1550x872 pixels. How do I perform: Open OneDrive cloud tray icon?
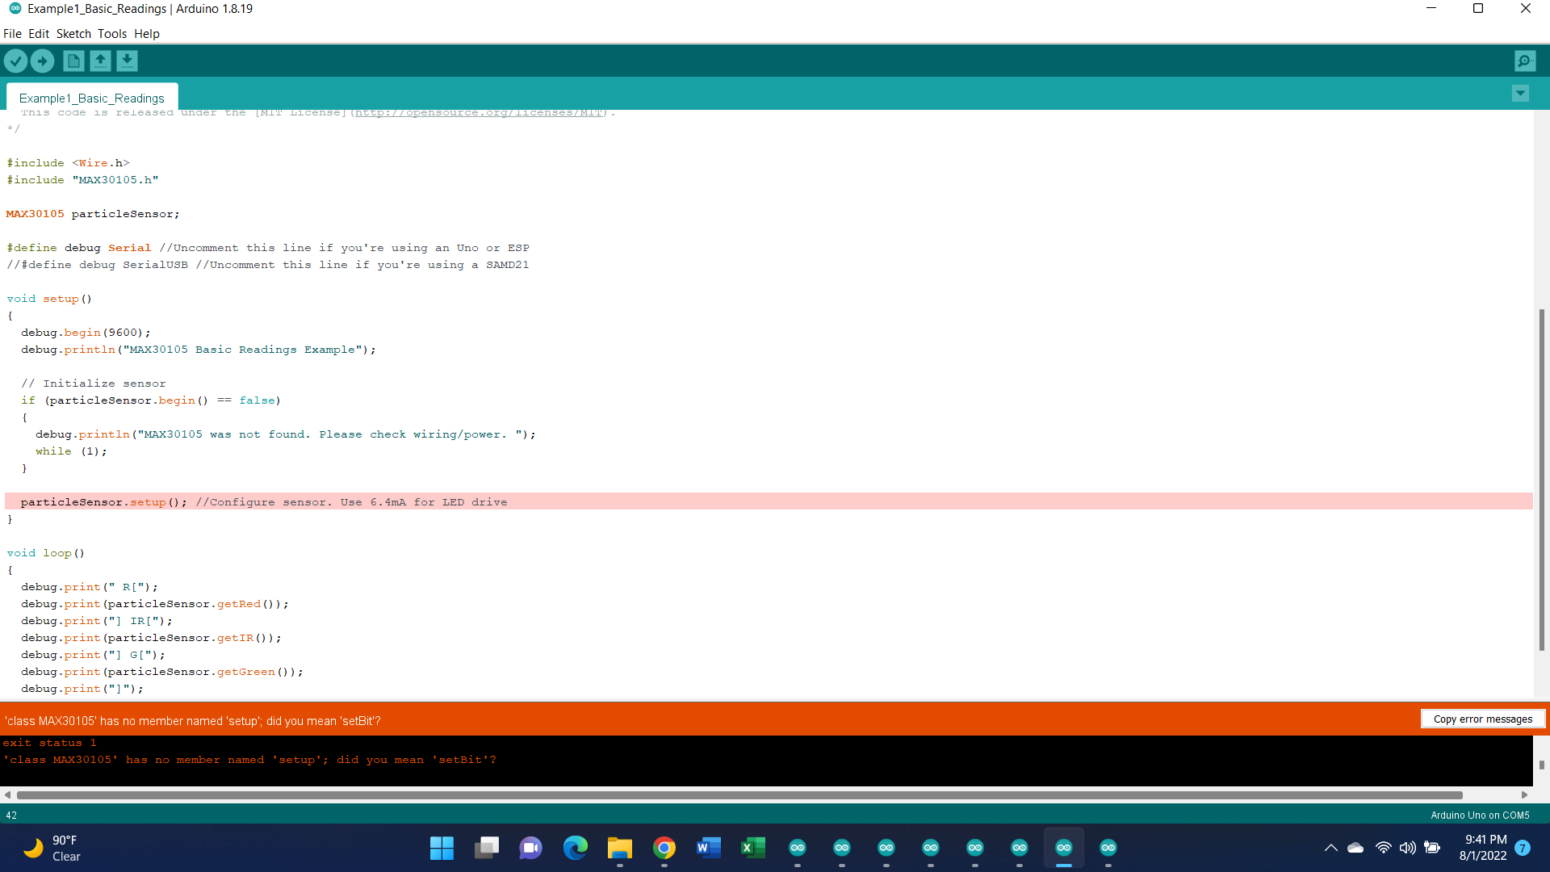(1355, 848)
